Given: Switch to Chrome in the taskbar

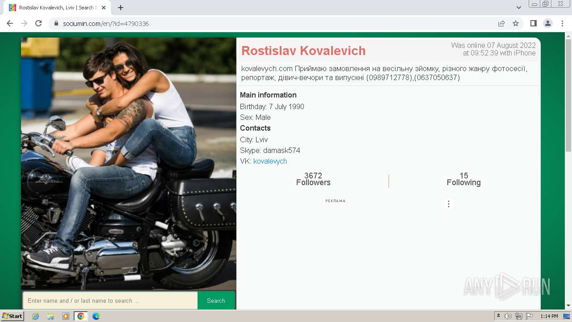Looking at the screenshot, I should (x=81, y=316).
